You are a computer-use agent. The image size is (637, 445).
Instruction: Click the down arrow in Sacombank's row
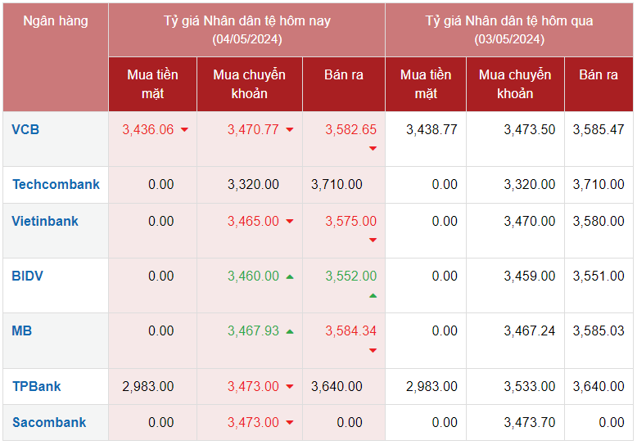pos(290,423)
